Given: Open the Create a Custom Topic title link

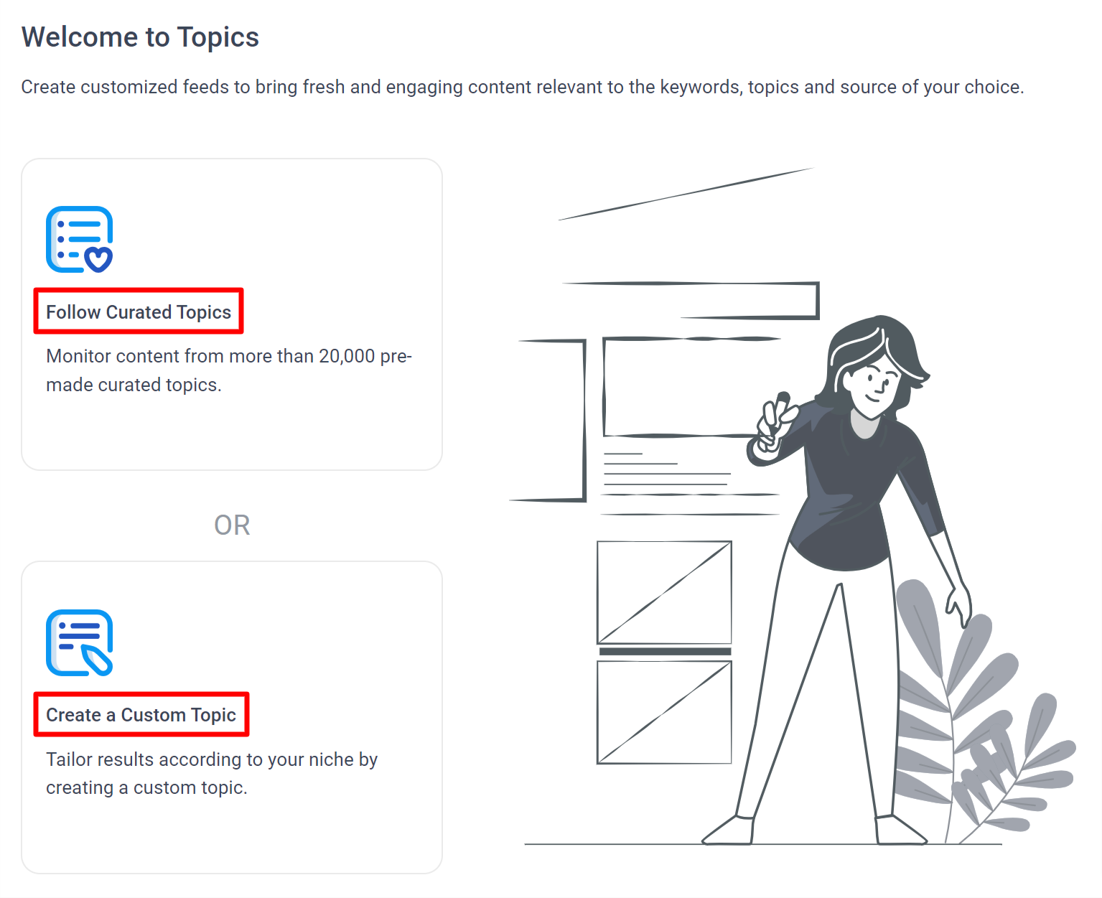Looking at the screenshot, I should pyautogui.click(x=141, y=715).
